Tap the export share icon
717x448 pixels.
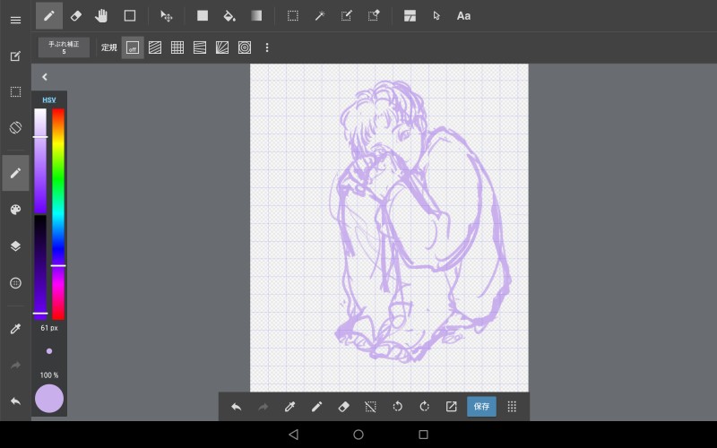coord(452,407)
